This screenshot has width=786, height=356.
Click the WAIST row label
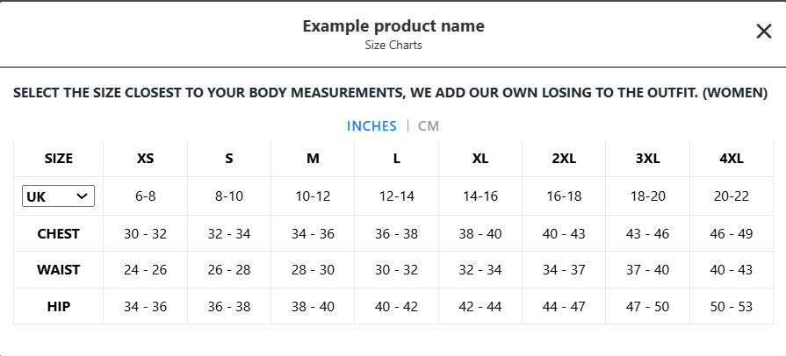point(59,270)
